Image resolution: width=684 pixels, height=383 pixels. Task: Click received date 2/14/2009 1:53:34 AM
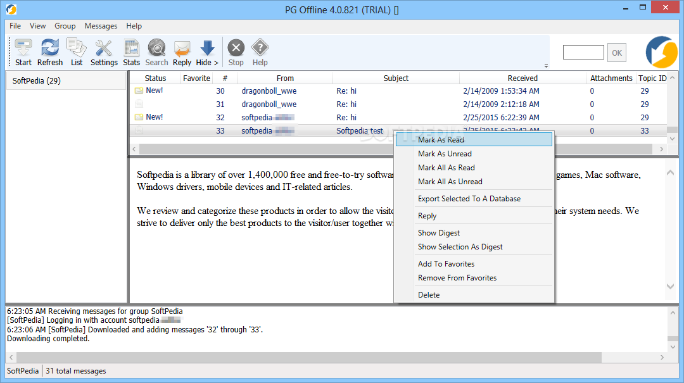click(x=501, y=91)
